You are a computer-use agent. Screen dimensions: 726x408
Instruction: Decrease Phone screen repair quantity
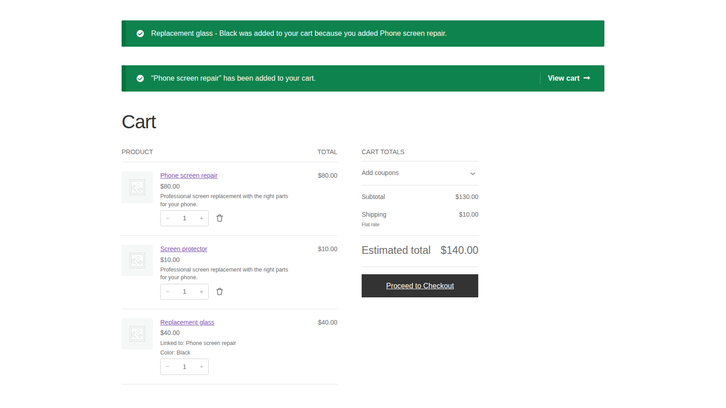(168, 218)
